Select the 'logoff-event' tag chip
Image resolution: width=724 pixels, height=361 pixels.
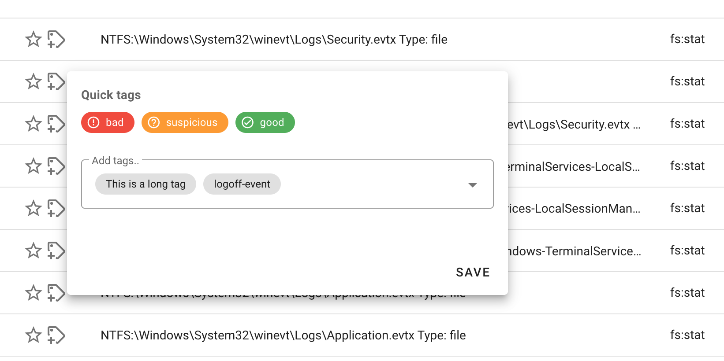coord(242,184)
